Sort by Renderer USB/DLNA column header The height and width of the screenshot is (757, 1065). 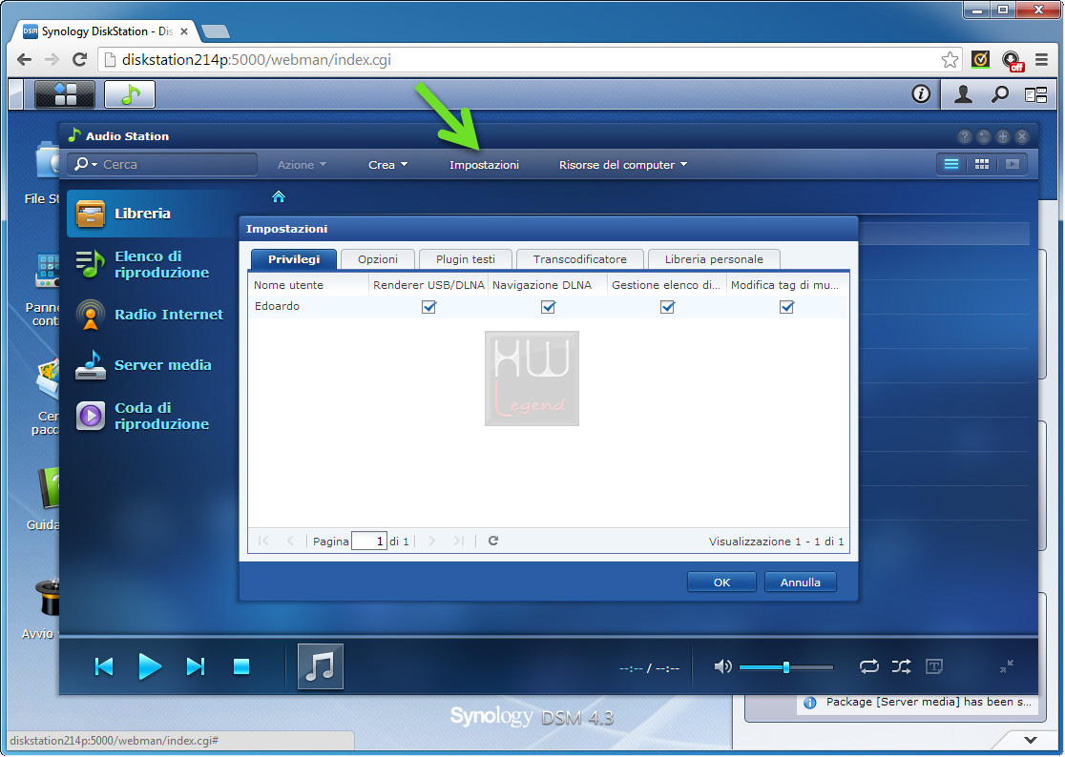click(428, 285)
